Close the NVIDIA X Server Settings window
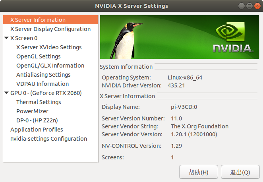The image size is (263, 182). click(x=257, y=6)
